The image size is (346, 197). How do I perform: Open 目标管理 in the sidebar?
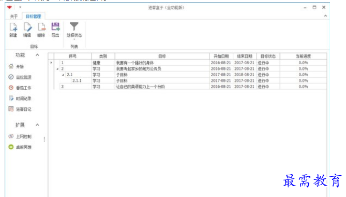pyautogui.click(x=20, y=77)
